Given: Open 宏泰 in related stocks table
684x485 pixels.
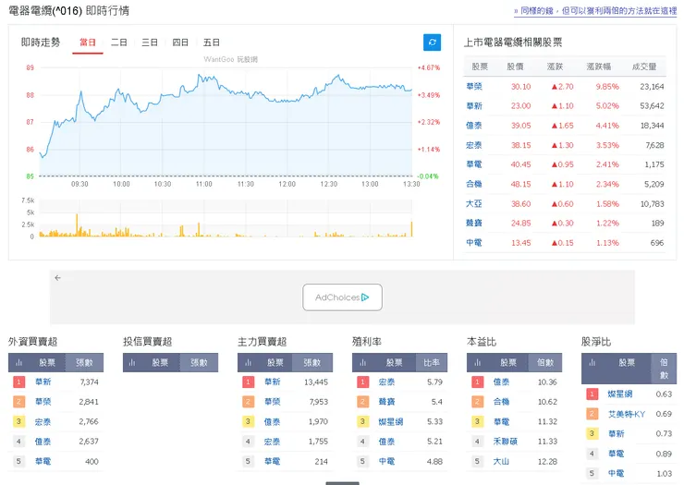Looking at the screenshot, I should pyautogui.click(x=474, y=145).
